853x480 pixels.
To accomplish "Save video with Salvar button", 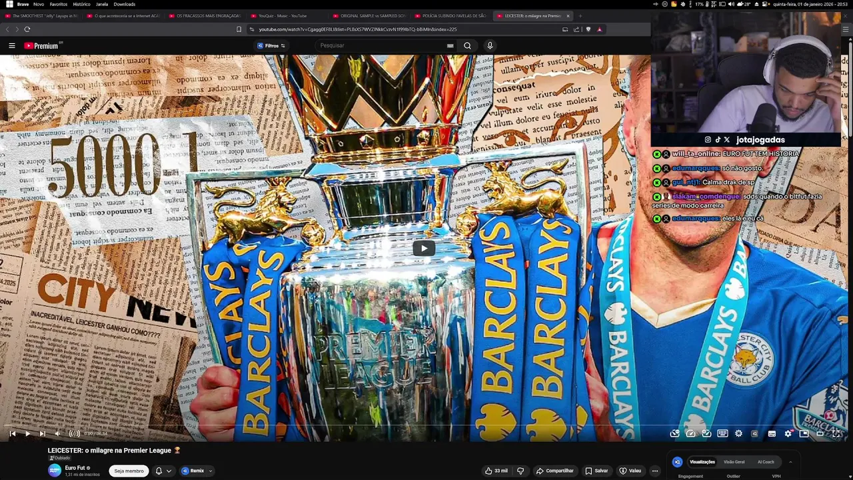I will click(596, 471).
